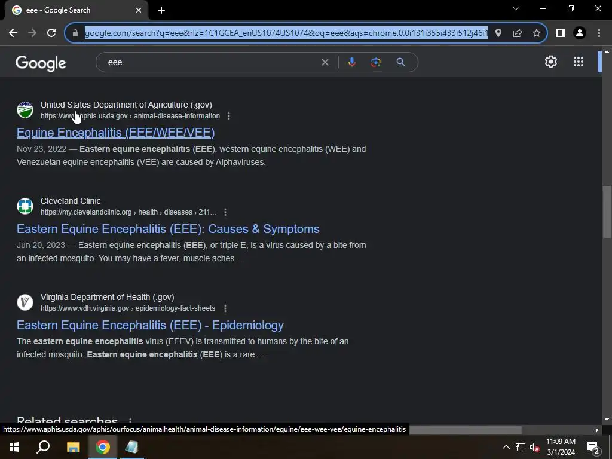This screenshot has width=612, height=459.
Task: Open Chrome side panel
Action: pos(561,33)
